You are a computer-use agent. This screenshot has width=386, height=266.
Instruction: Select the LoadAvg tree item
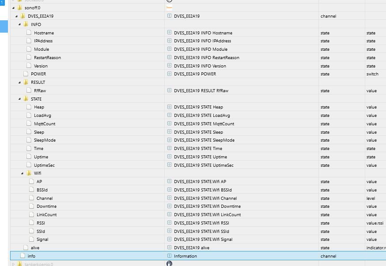[42, 115]
